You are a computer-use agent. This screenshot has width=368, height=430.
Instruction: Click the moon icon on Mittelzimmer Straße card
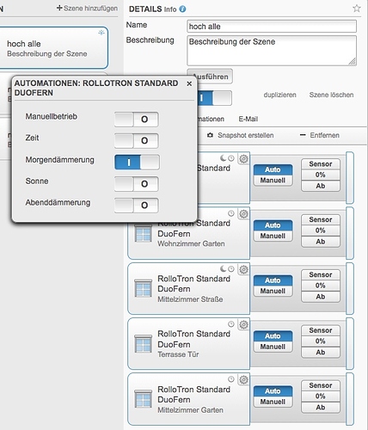point(224,269)
